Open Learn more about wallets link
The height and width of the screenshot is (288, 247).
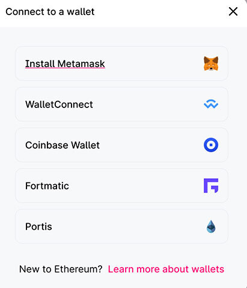coord(166,269)
